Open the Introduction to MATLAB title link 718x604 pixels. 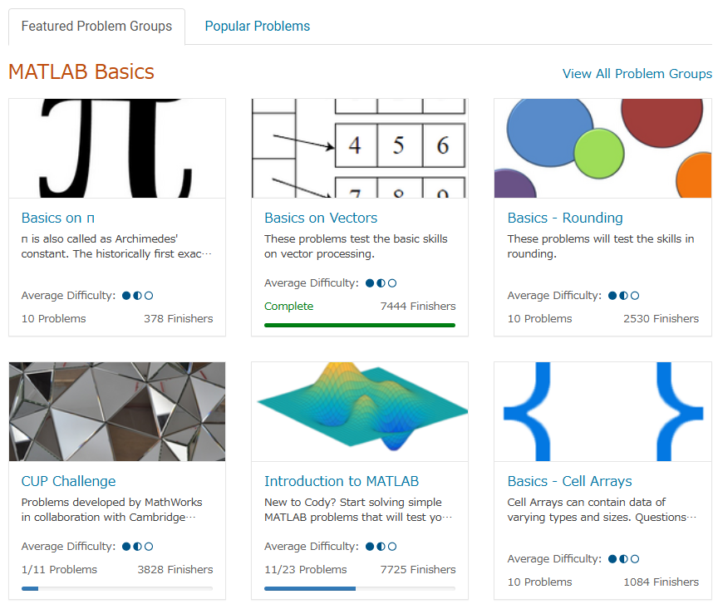pyautogui.click(x=342, y=481)
